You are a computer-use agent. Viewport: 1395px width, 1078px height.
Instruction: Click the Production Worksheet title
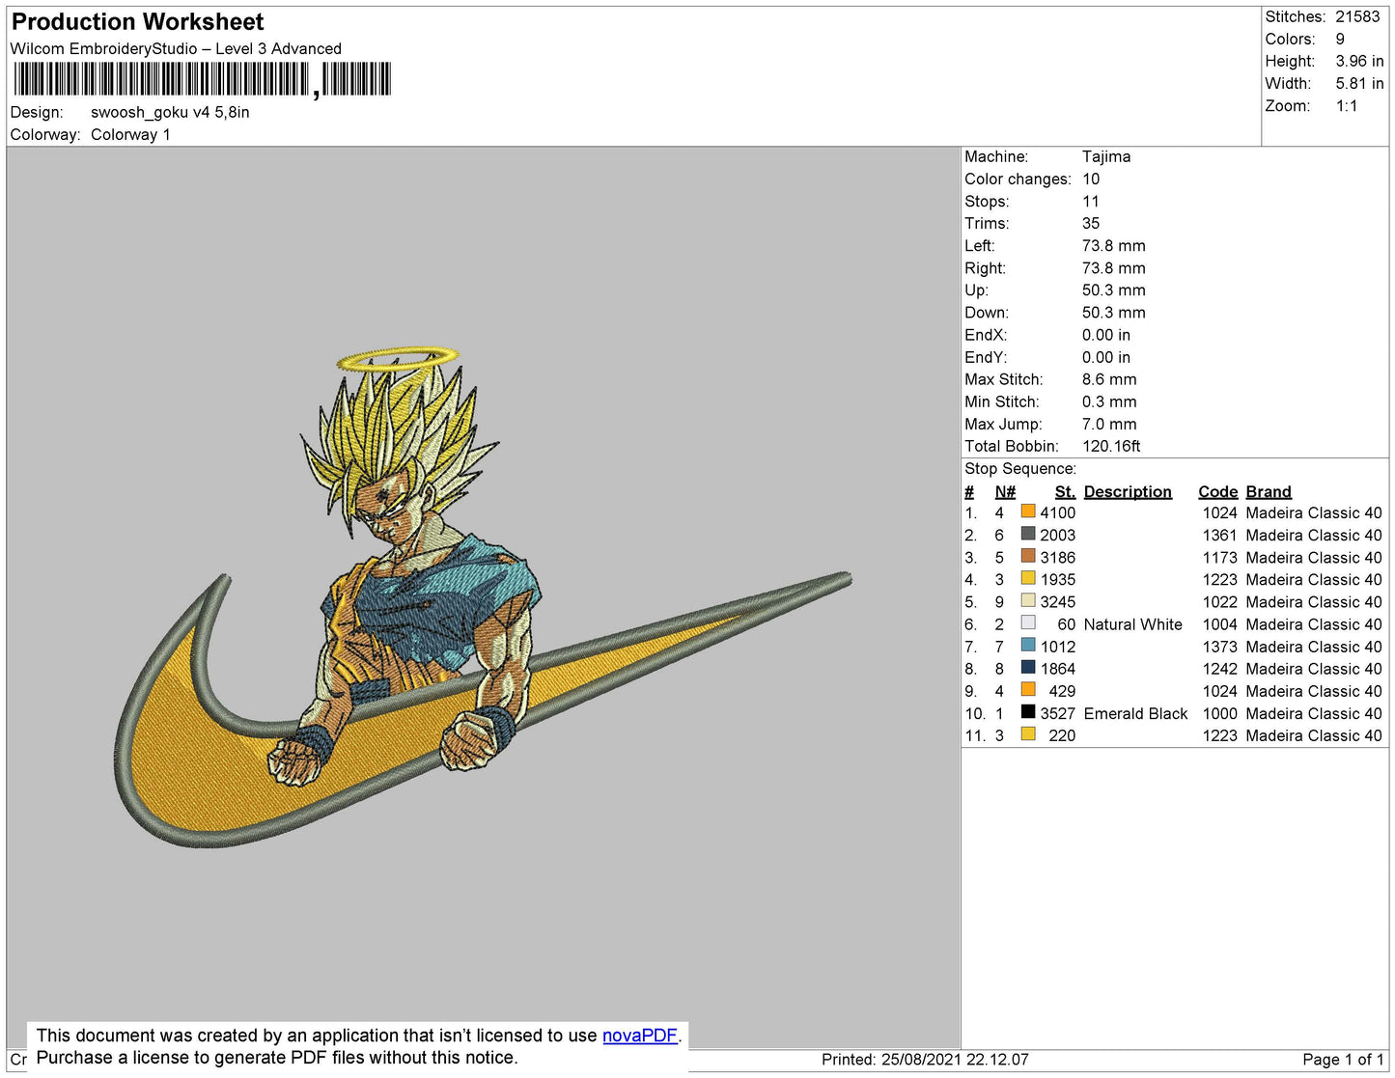coord(137,22)
